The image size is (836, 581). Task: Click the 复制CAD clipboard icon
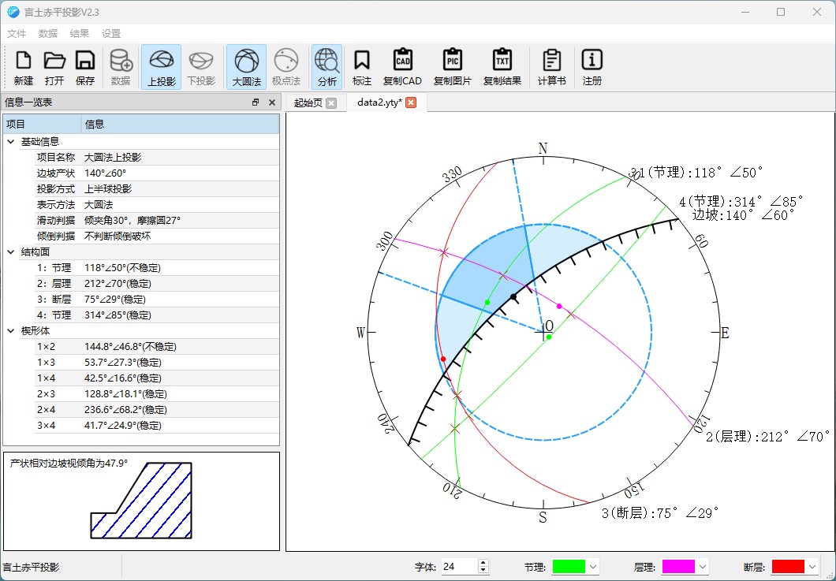(402, 67)
